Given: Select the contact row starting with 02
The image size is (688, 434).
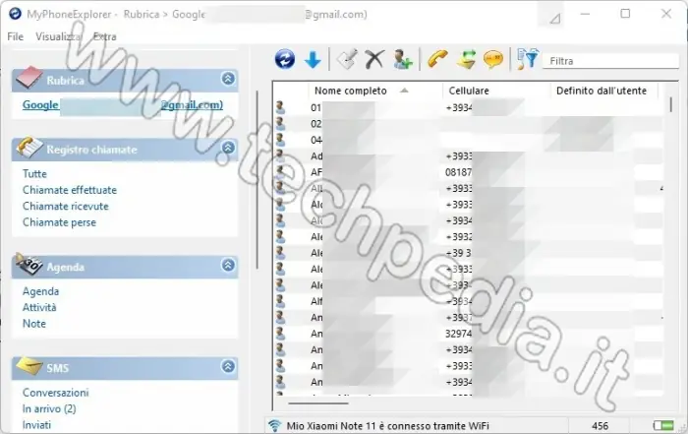Looking at the screenshot, I should 469,123.
